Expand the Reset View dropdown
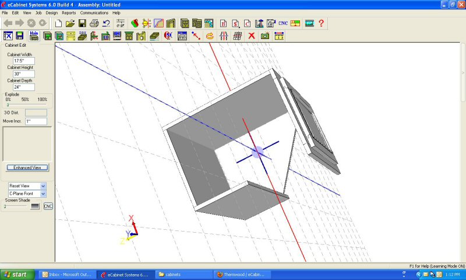Screen dimensions: 466x280 [x=43, y=185]
